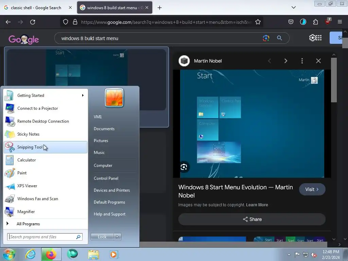Open Windows Explorer folder taskbar icon

[93, 254]
